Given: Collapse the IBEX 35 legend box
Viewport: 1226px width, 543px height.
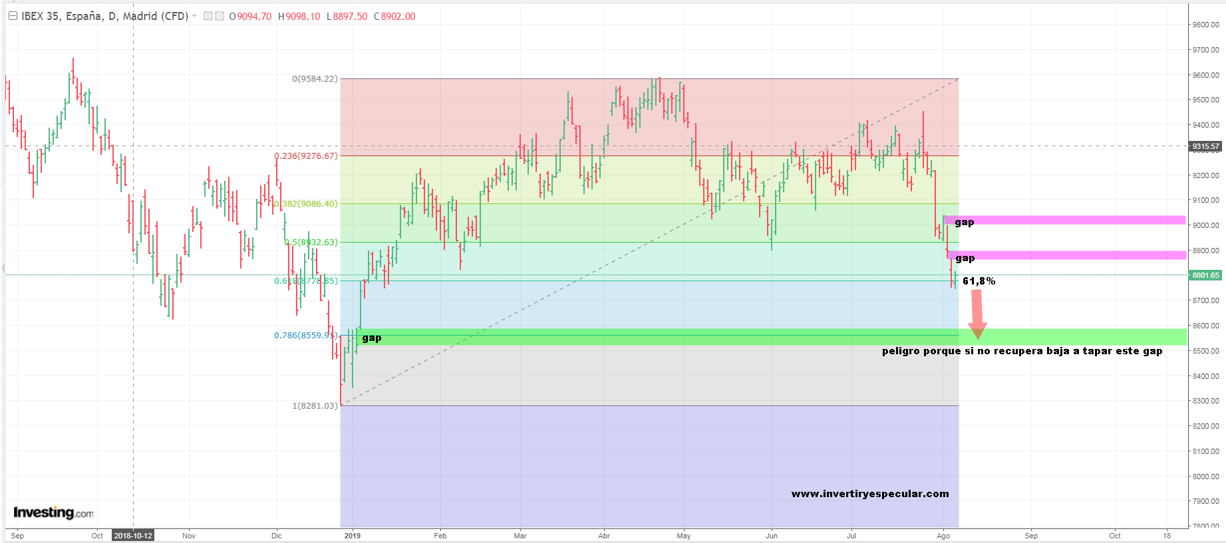Looking at the screenshot, I should 13,17.
